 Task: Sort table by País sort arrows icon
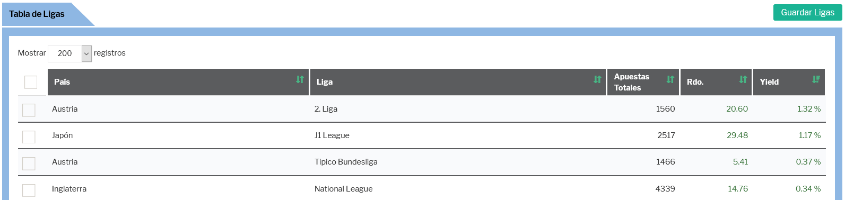coord(300,79)
